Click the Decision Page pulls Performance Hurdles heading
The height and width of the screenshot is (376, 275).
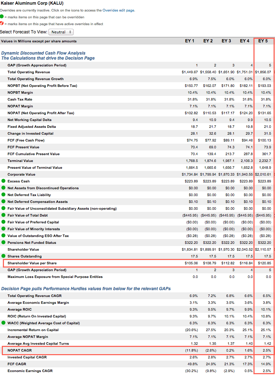(86, 288)
